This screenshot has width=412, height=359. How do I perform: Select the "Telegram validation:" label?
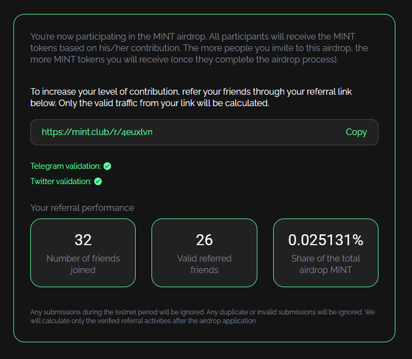pyautogui.click(x=66, y=166)
